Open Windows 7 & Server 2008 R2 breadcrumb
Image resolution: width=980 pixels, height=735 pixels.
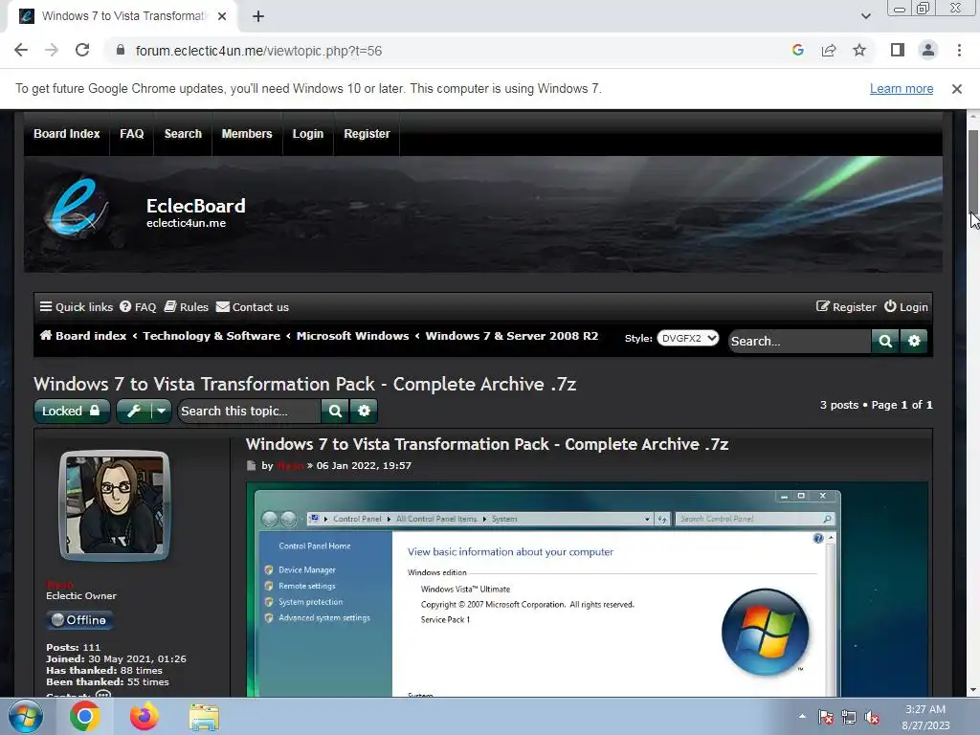[512, 336]
